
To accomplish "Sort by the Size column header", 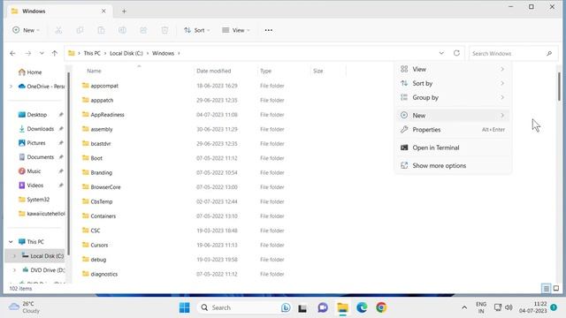I will click(318, 71).
